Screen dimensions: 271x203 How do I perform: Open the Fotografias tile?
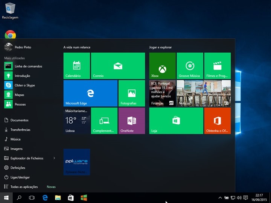coord(132,93)
